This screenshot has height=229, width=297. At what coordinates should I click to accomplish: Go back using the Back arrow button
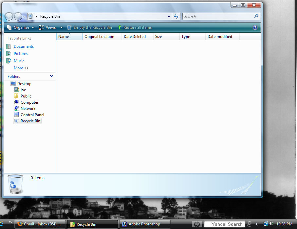[9, 16]
